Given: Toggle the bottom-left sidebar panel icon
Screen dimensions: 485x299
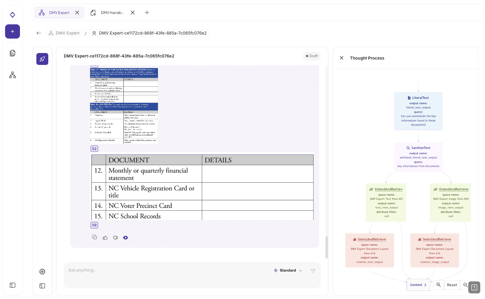Looking at the screenshot, I should click(x=13, y=285).
